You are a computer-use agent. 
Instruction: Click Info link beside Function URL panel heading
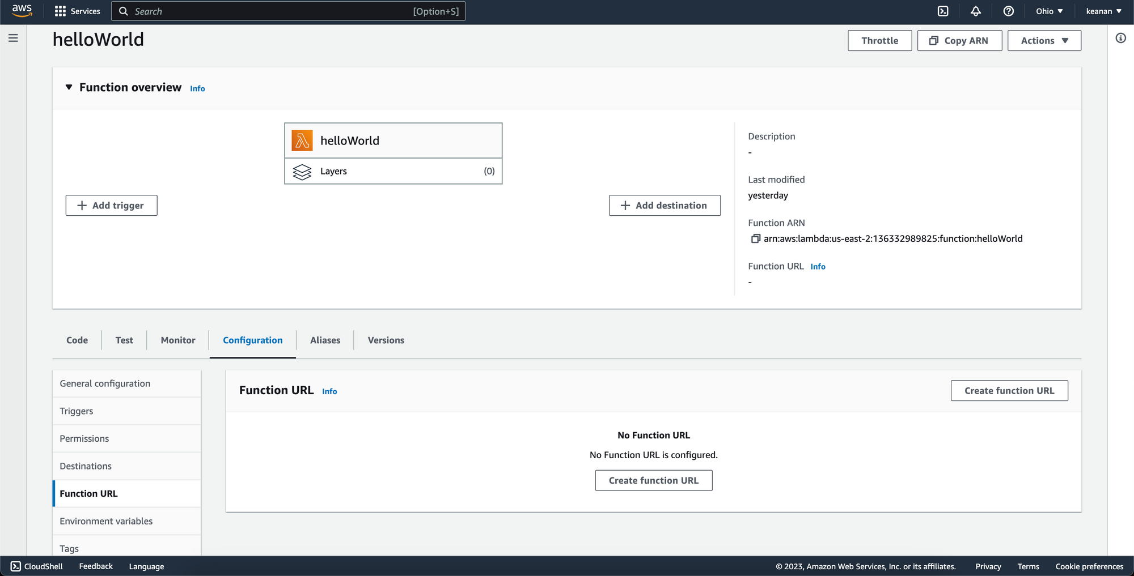329,391
